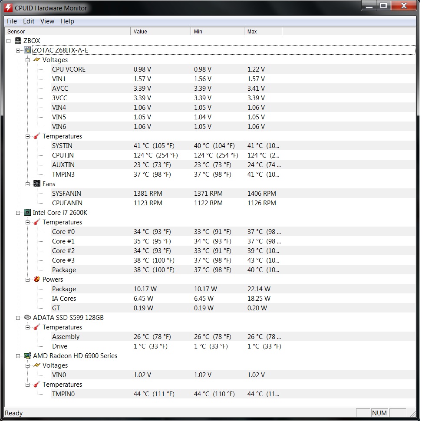This screenshot has height=421, width=422.
Task: Select the SYSFANIN fan row
Action: point(233,194)
